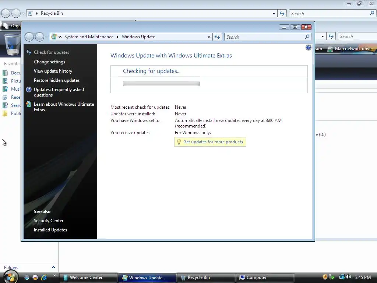Refresh the Computer window
This screenshot has height=283, width=377.
pyautogui.click(x=331, y=36)
